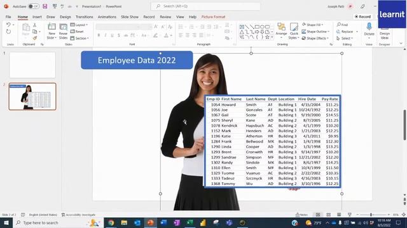The height and width of the screenshot is (228, 407).
Task: Toggle Bold formatting
Action: [99, 35]
